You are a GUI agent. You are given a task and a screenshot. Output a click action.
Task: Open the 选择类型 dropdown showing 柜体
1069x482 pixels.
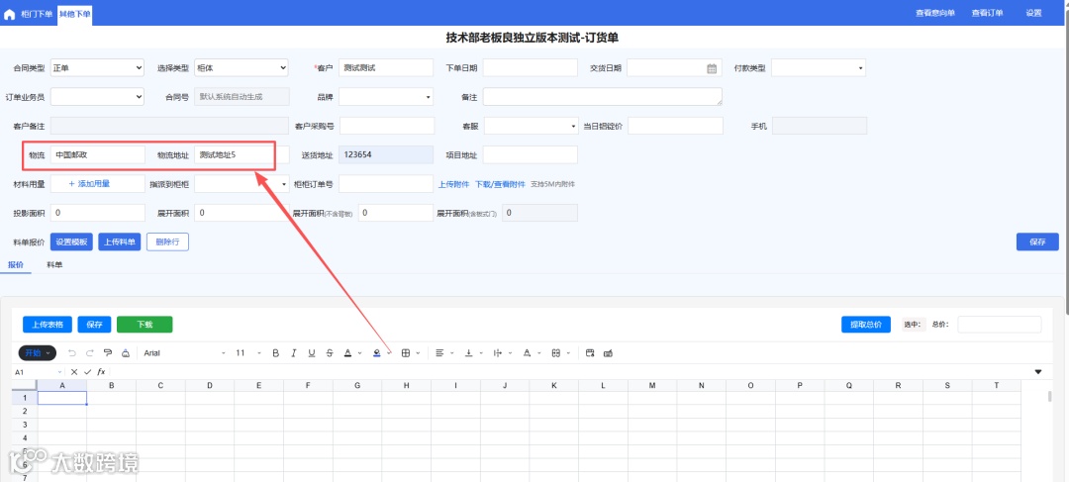point(242,67)
